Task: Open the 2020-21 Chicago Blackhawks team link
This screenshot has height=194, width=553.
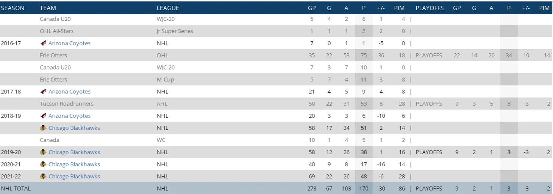Action: [74, 164]
